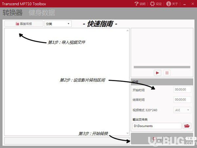Viewport: 197px width, 148px height.
Task: Click the 输出文件夹 label
Action: pos(140,119)
